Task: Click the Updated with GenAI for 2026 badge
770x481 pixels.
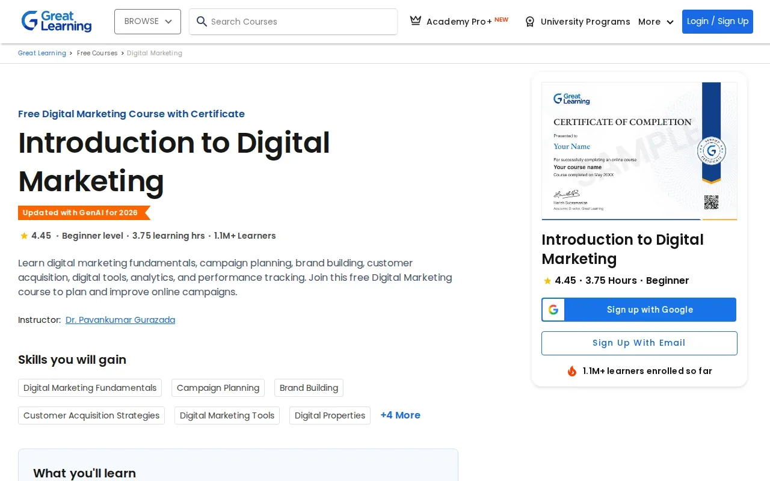Action: (84, 213)
